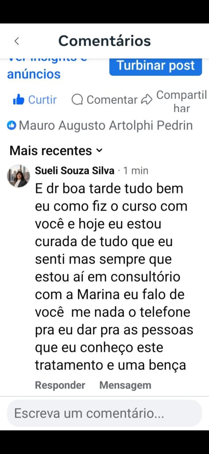This screenshot has width=209, height=454.
Task: Reply using the Responder link
Action: point(60,385)
